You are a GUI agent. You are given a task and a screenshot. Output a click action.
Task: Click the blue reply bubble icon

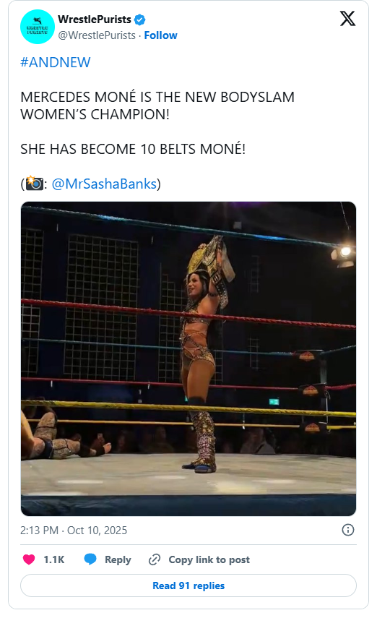click(90, 559)
